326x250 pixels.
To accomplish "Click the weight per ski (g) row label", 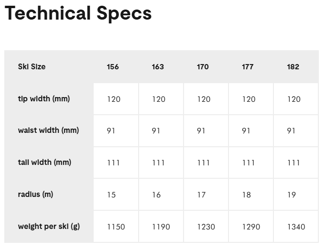I will click(49, 227).
